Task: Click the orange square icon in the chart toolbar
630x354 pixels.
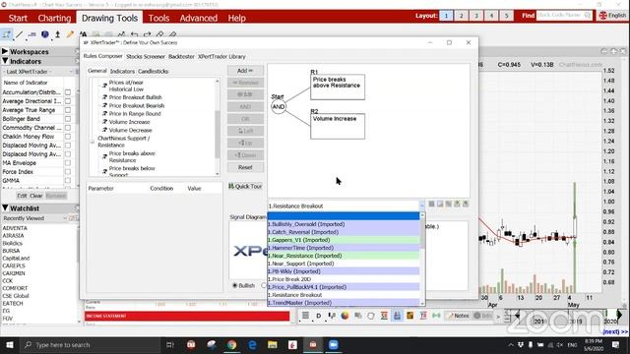Action: click(x=409, y=316)
